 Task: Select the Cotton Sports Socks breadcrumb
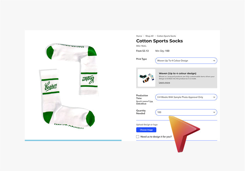tap(166, 36)
